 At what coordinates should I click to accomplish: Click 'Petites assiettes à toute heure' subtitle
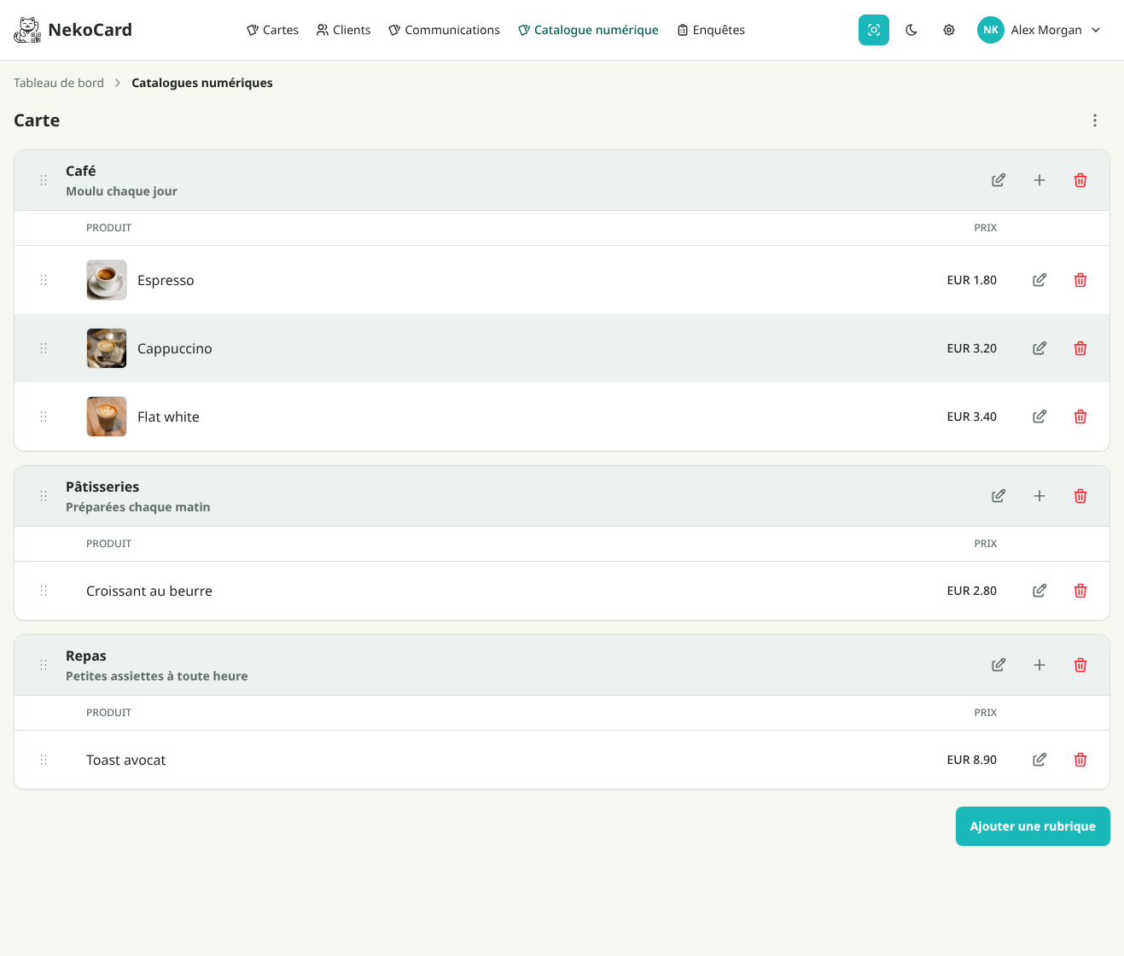point(157,676)
